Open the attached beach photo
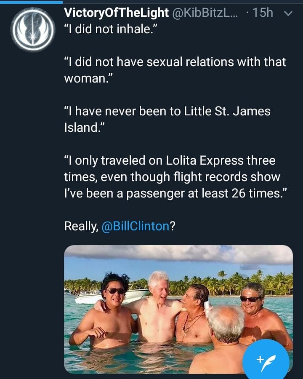This screenshot has height=379, width=303. [x=178, y=309]
